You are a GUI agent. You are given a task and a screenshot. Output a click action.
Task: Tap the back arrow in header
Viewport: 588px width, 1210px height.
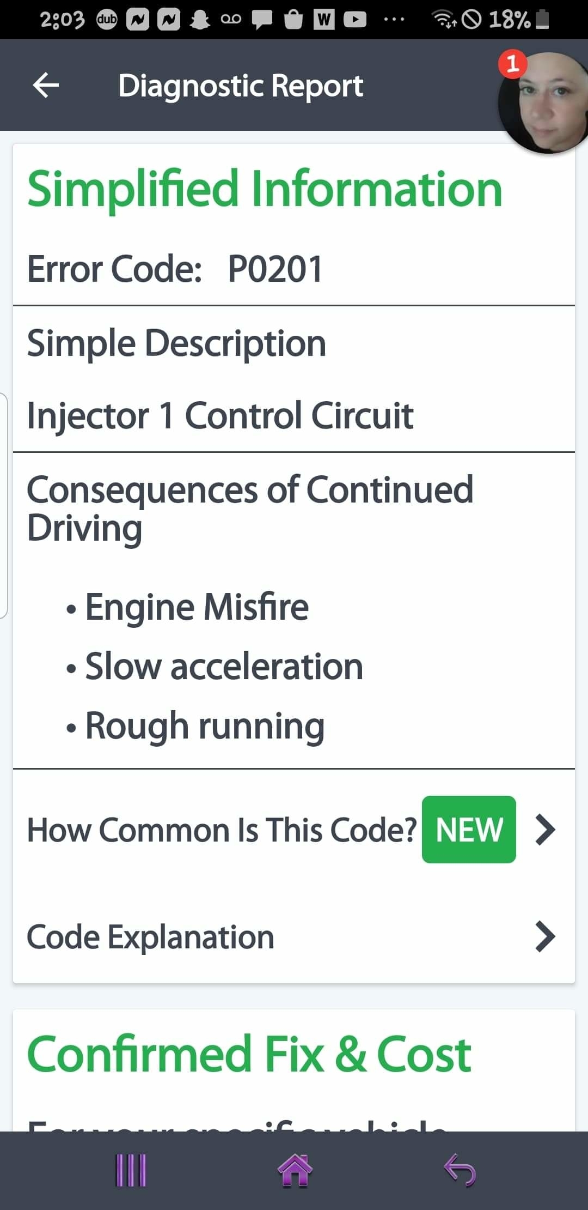(x=46, y=86)
